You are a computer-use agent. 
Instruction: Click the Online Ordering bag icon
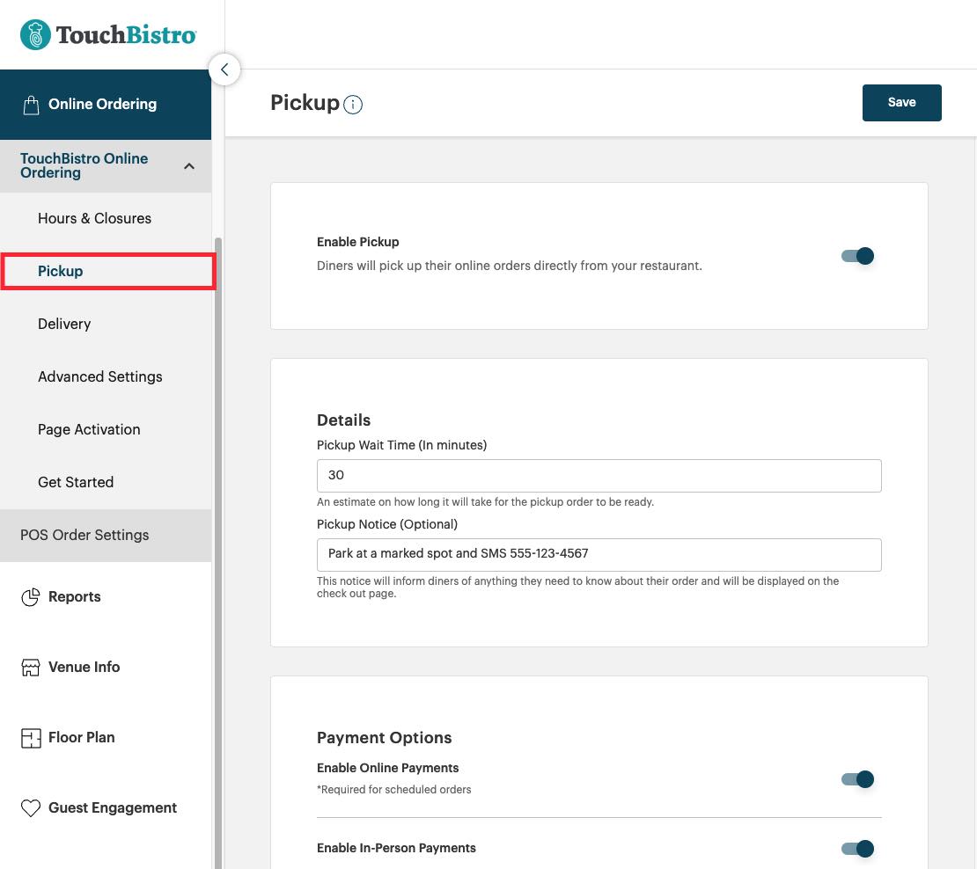[x=32, y=104]
